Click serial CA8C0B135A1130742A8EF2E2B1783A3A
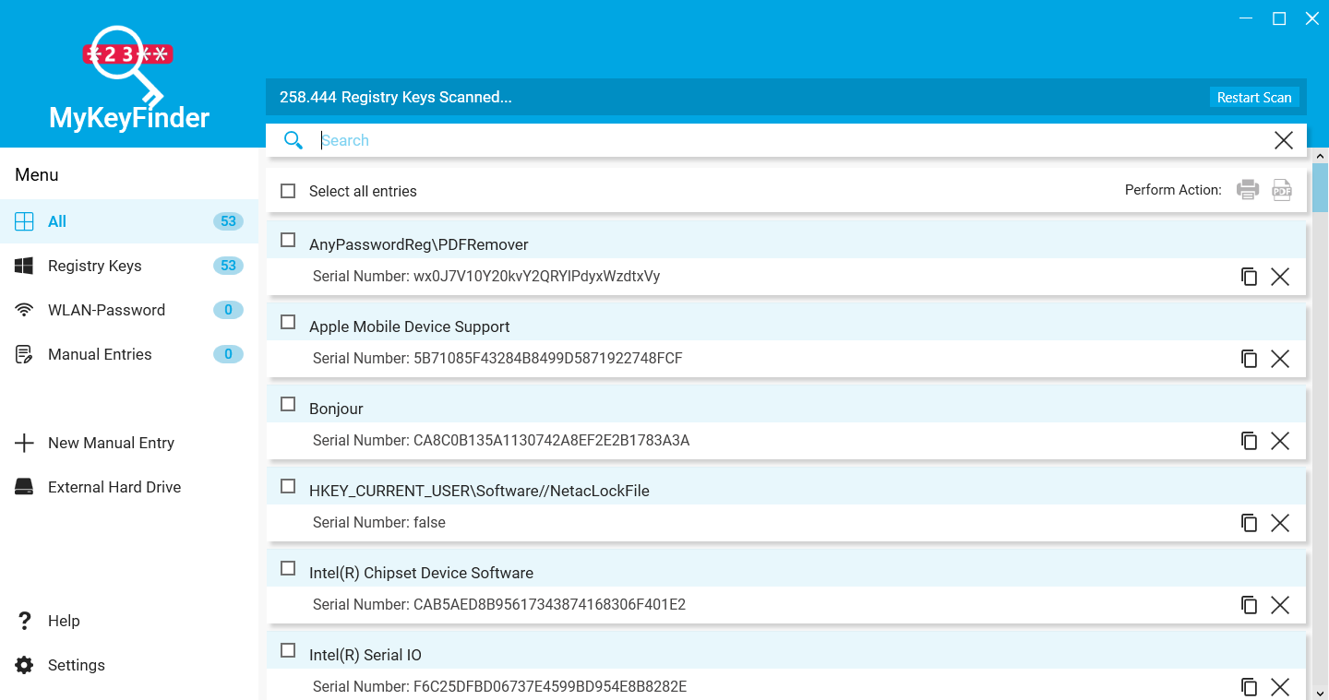Image resolution: width=1329 pixels, height=700 pixels. click(x=552, y=440)
